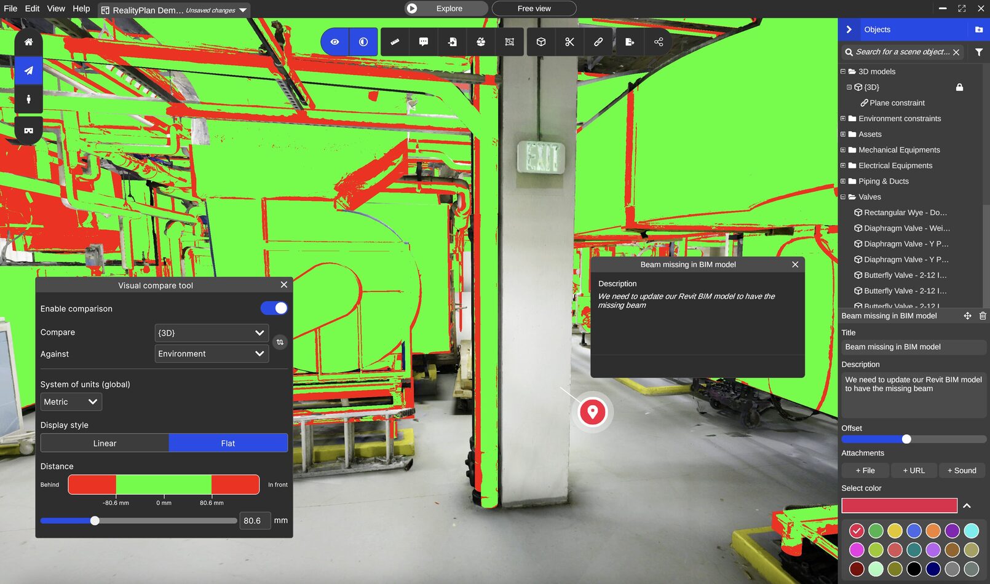This screenshot has width=990, height=584.
Task: Click the distance threshold slider handle
Action: 95,521
